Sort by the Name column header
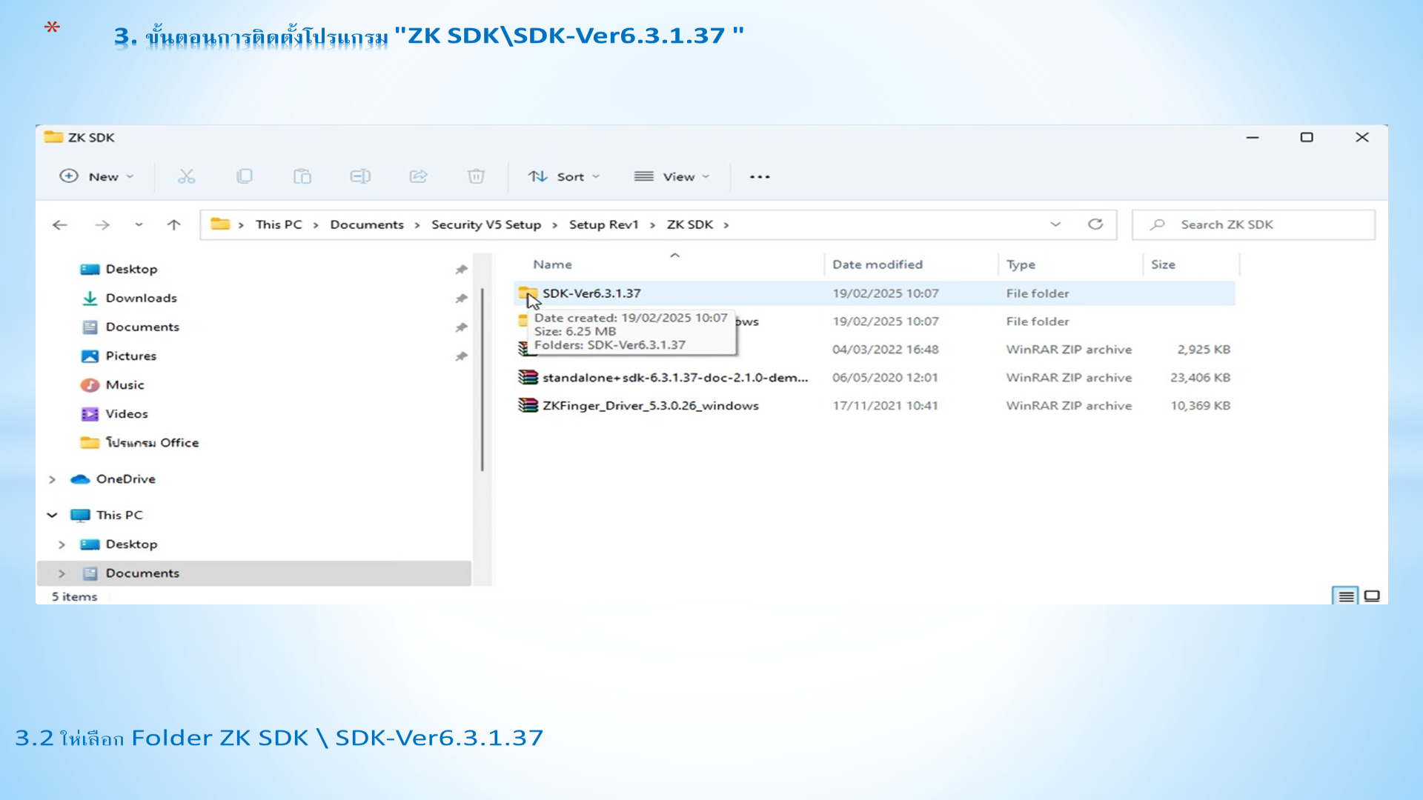Screen dimensions: 1423x800 point(552,264)
